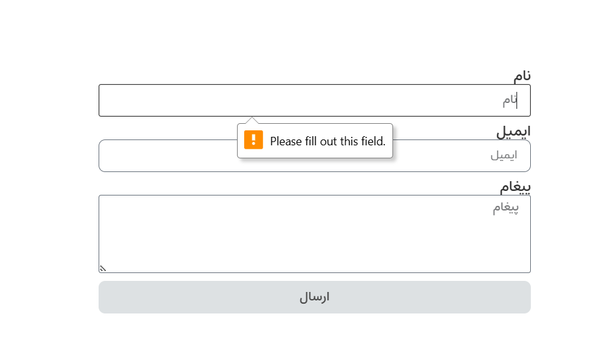The width and height of the screenshot is (602, 348).
Task: Click the ایمیل label text
Action: 513,132
